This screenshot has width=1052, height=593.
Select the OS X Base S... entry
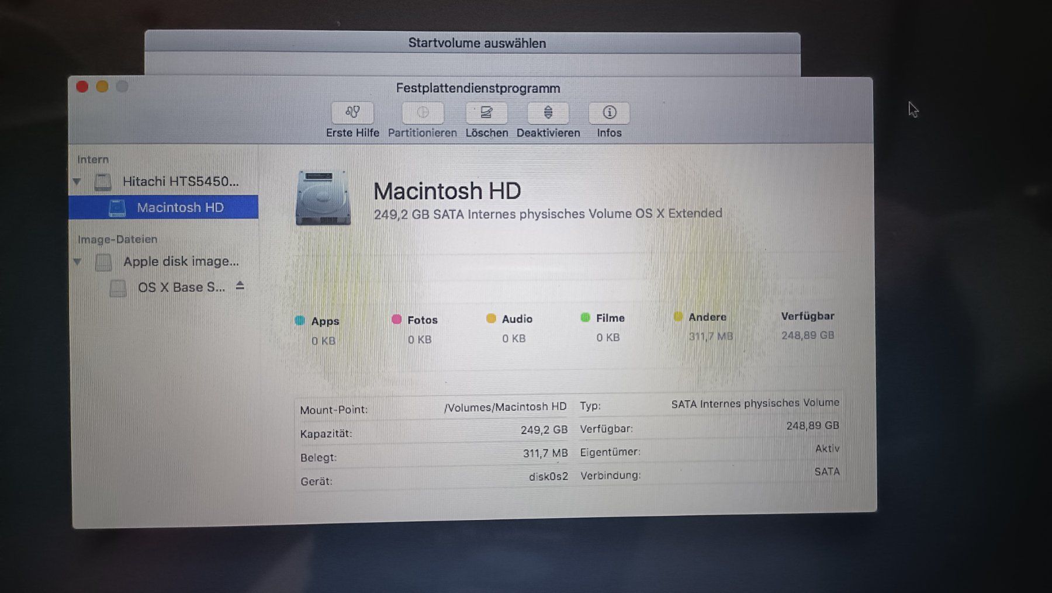click(x=181, y=287)
